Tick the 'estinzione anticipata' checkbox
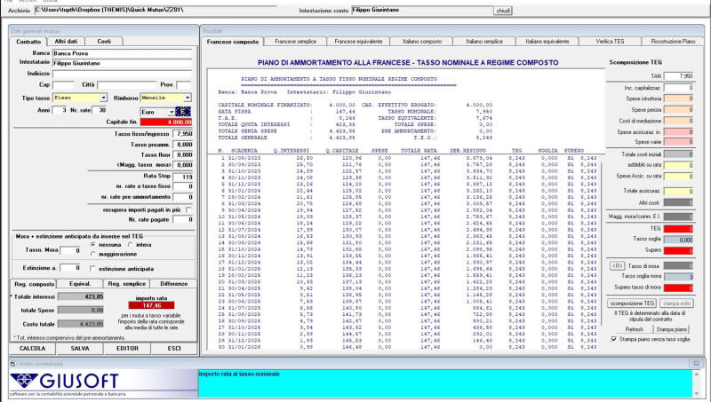This screenshot has height=402, width=711. [92, 267]
